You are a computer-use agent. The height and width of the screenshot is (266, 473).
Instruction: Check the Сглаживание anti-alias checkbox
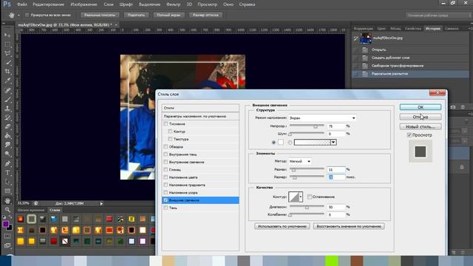(x=310, y=197)
